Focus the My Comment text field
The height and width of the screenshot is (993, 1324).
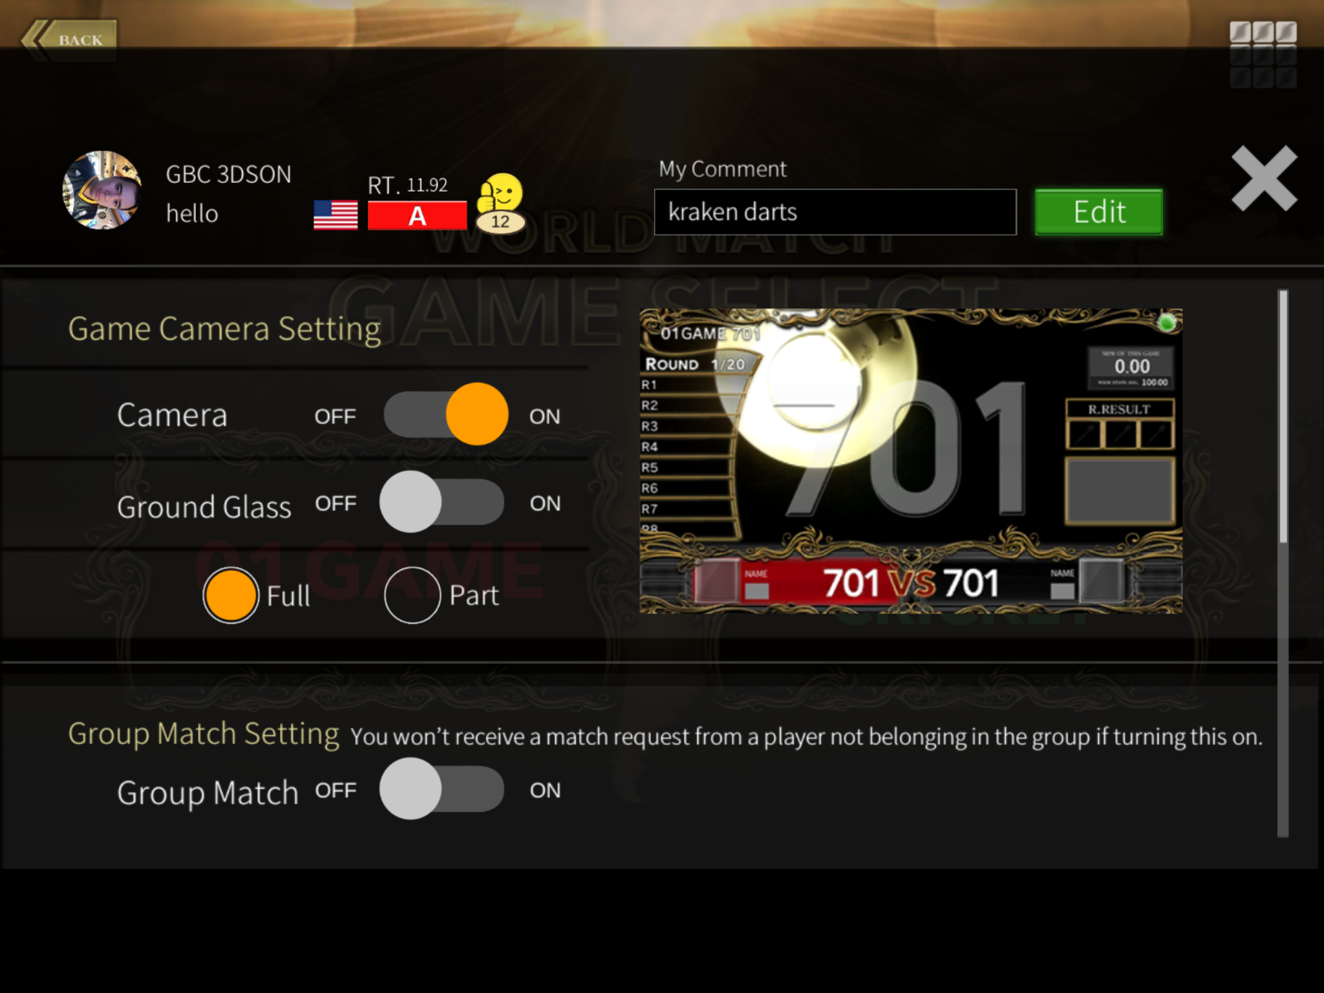pos(835,212)
